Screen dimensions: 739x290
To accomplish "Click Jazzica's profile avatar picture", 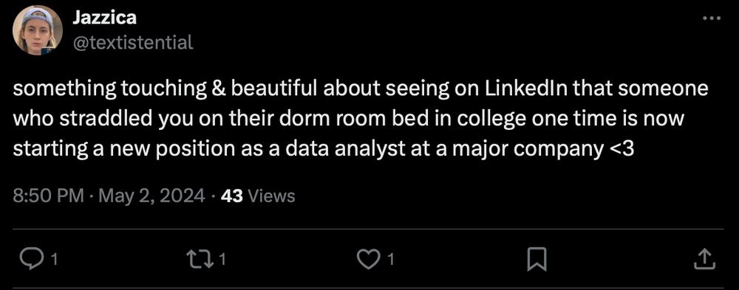I will click(37, 30).
